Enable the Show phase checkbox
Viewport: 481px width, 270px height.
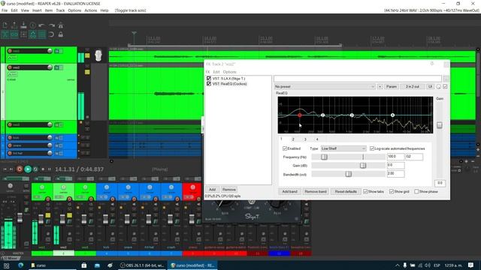click(416, 191)
